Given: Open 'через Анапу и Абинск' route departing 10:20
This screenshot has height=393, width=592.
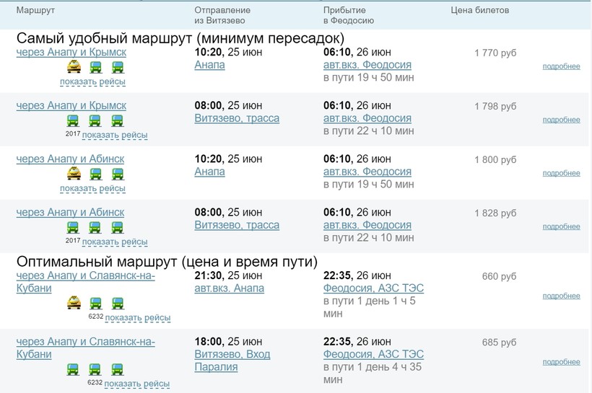Looking at the screenshot, I should (x=70, y=159).
